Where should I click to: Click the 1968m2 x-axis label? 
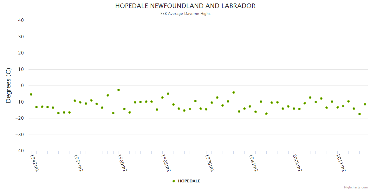click(166, 163)
